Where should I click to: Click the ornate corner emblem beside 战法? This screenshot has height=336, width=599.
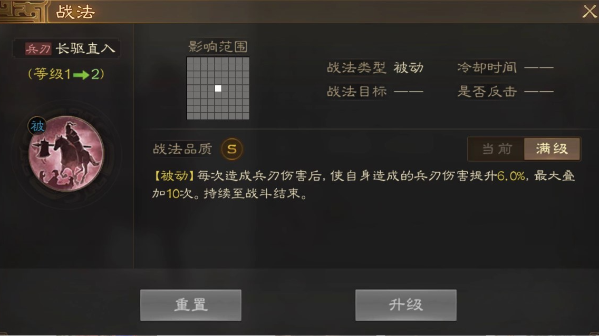(24, 12)
